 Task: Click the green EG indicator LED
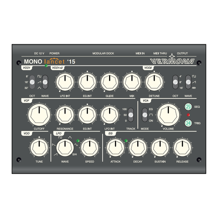click(x=126, y=141)
